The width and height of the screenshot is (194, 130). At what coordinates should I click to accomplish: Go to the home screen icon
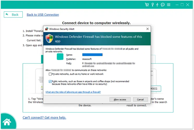pos(7,122)
